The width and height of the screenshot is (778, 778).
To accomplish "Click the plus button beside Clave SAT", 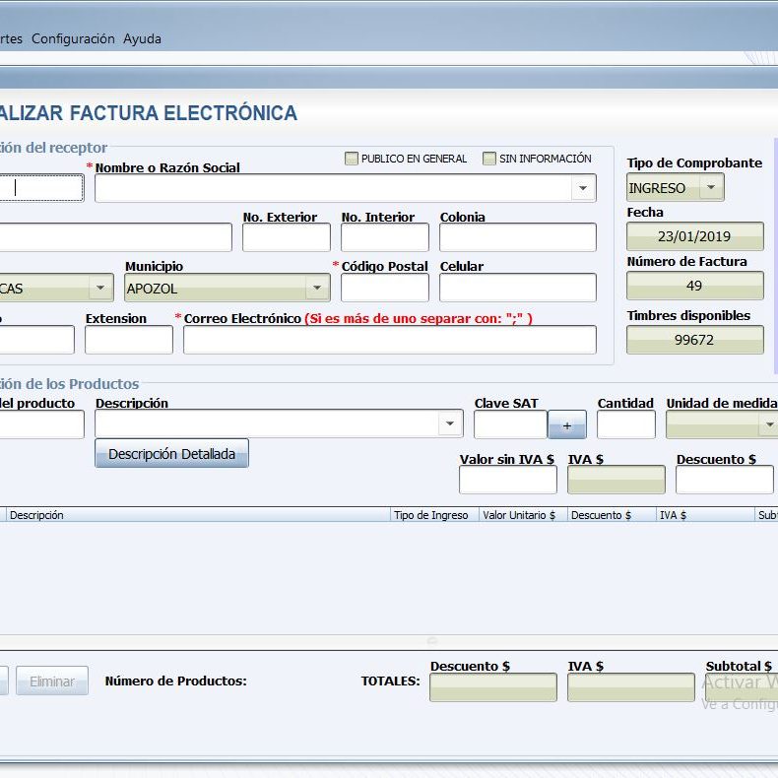I will tap(567, 424).
